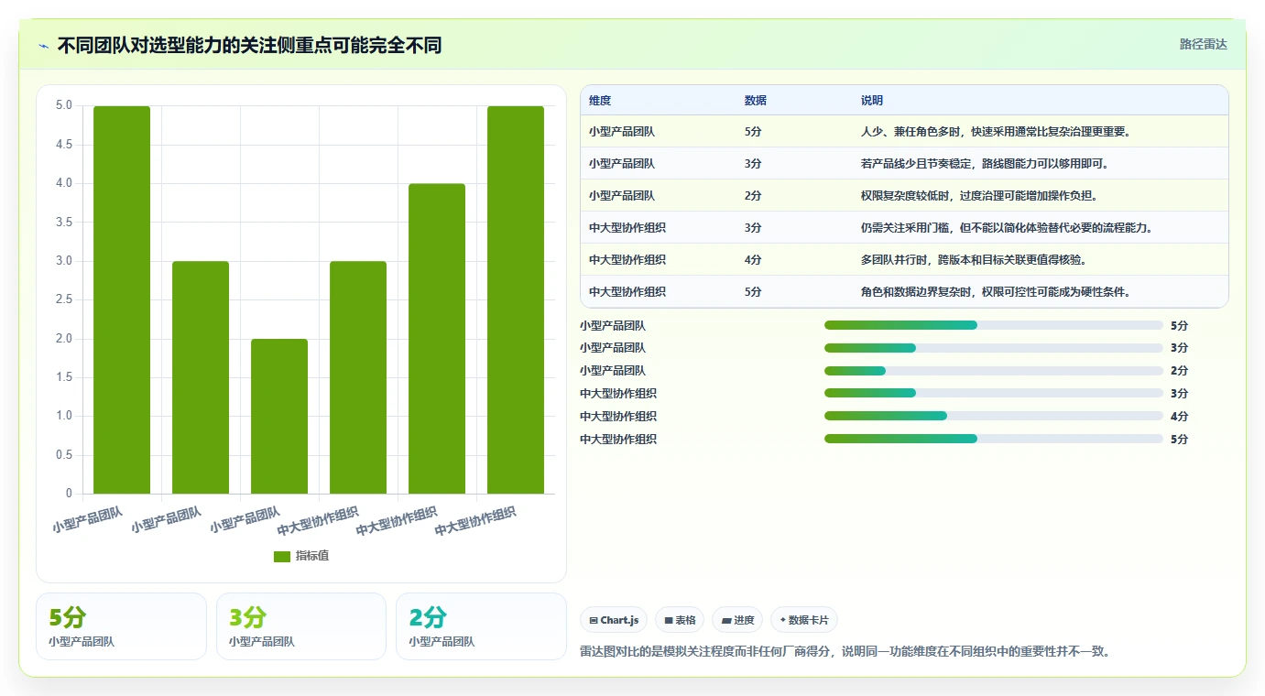Select the row 人少、兼任角色多时，快速采用通常比复杂治理更重要。
This screenshot has height=696, width=1265.
[904, 131]
